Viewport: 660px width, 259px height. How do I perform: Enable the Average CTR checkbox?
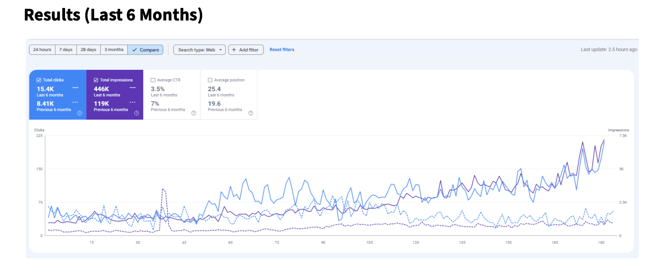pos(153,80)
